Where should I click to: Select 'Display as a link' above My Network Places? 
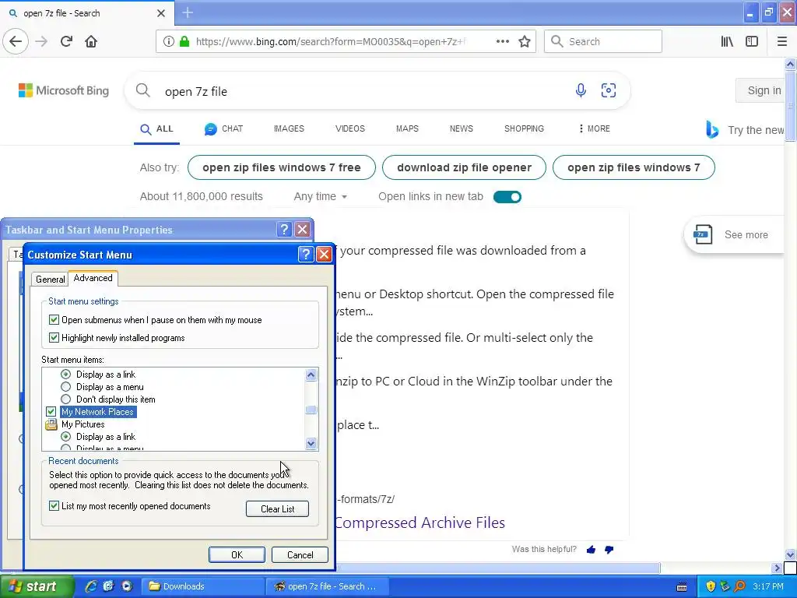(65, 375)
